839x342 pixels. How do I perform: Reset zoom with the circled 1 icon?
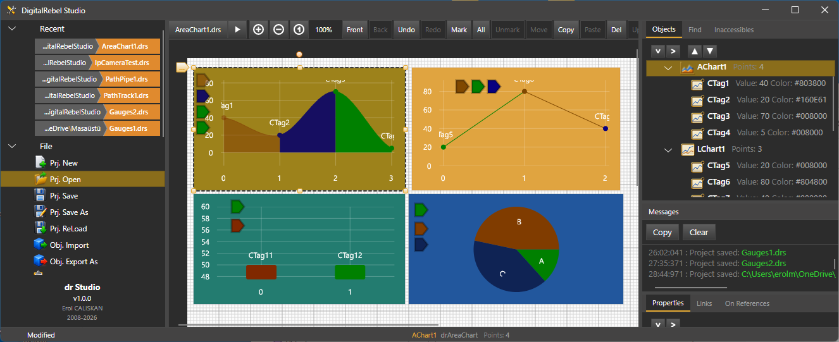click(x=299, y=30)
